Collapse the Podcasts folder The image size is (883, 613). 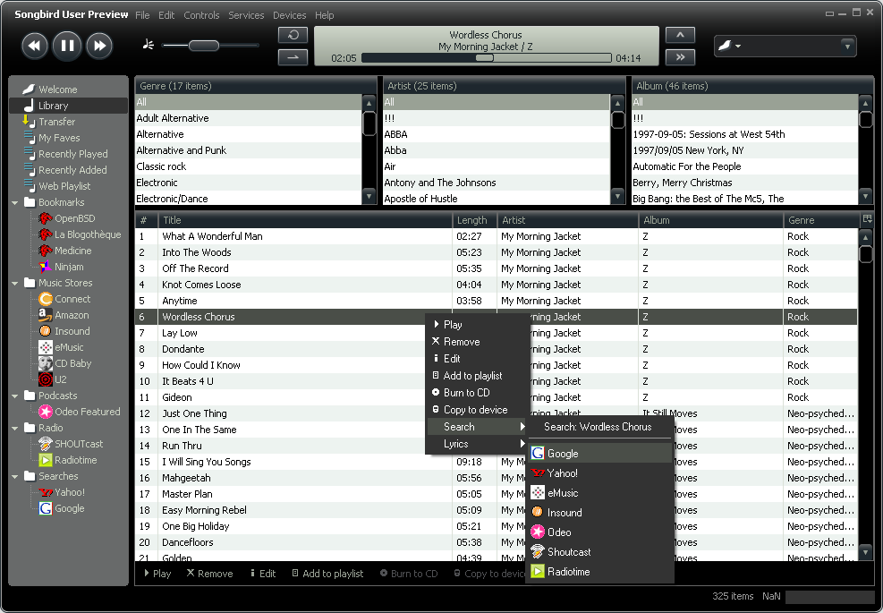[14, 396]
